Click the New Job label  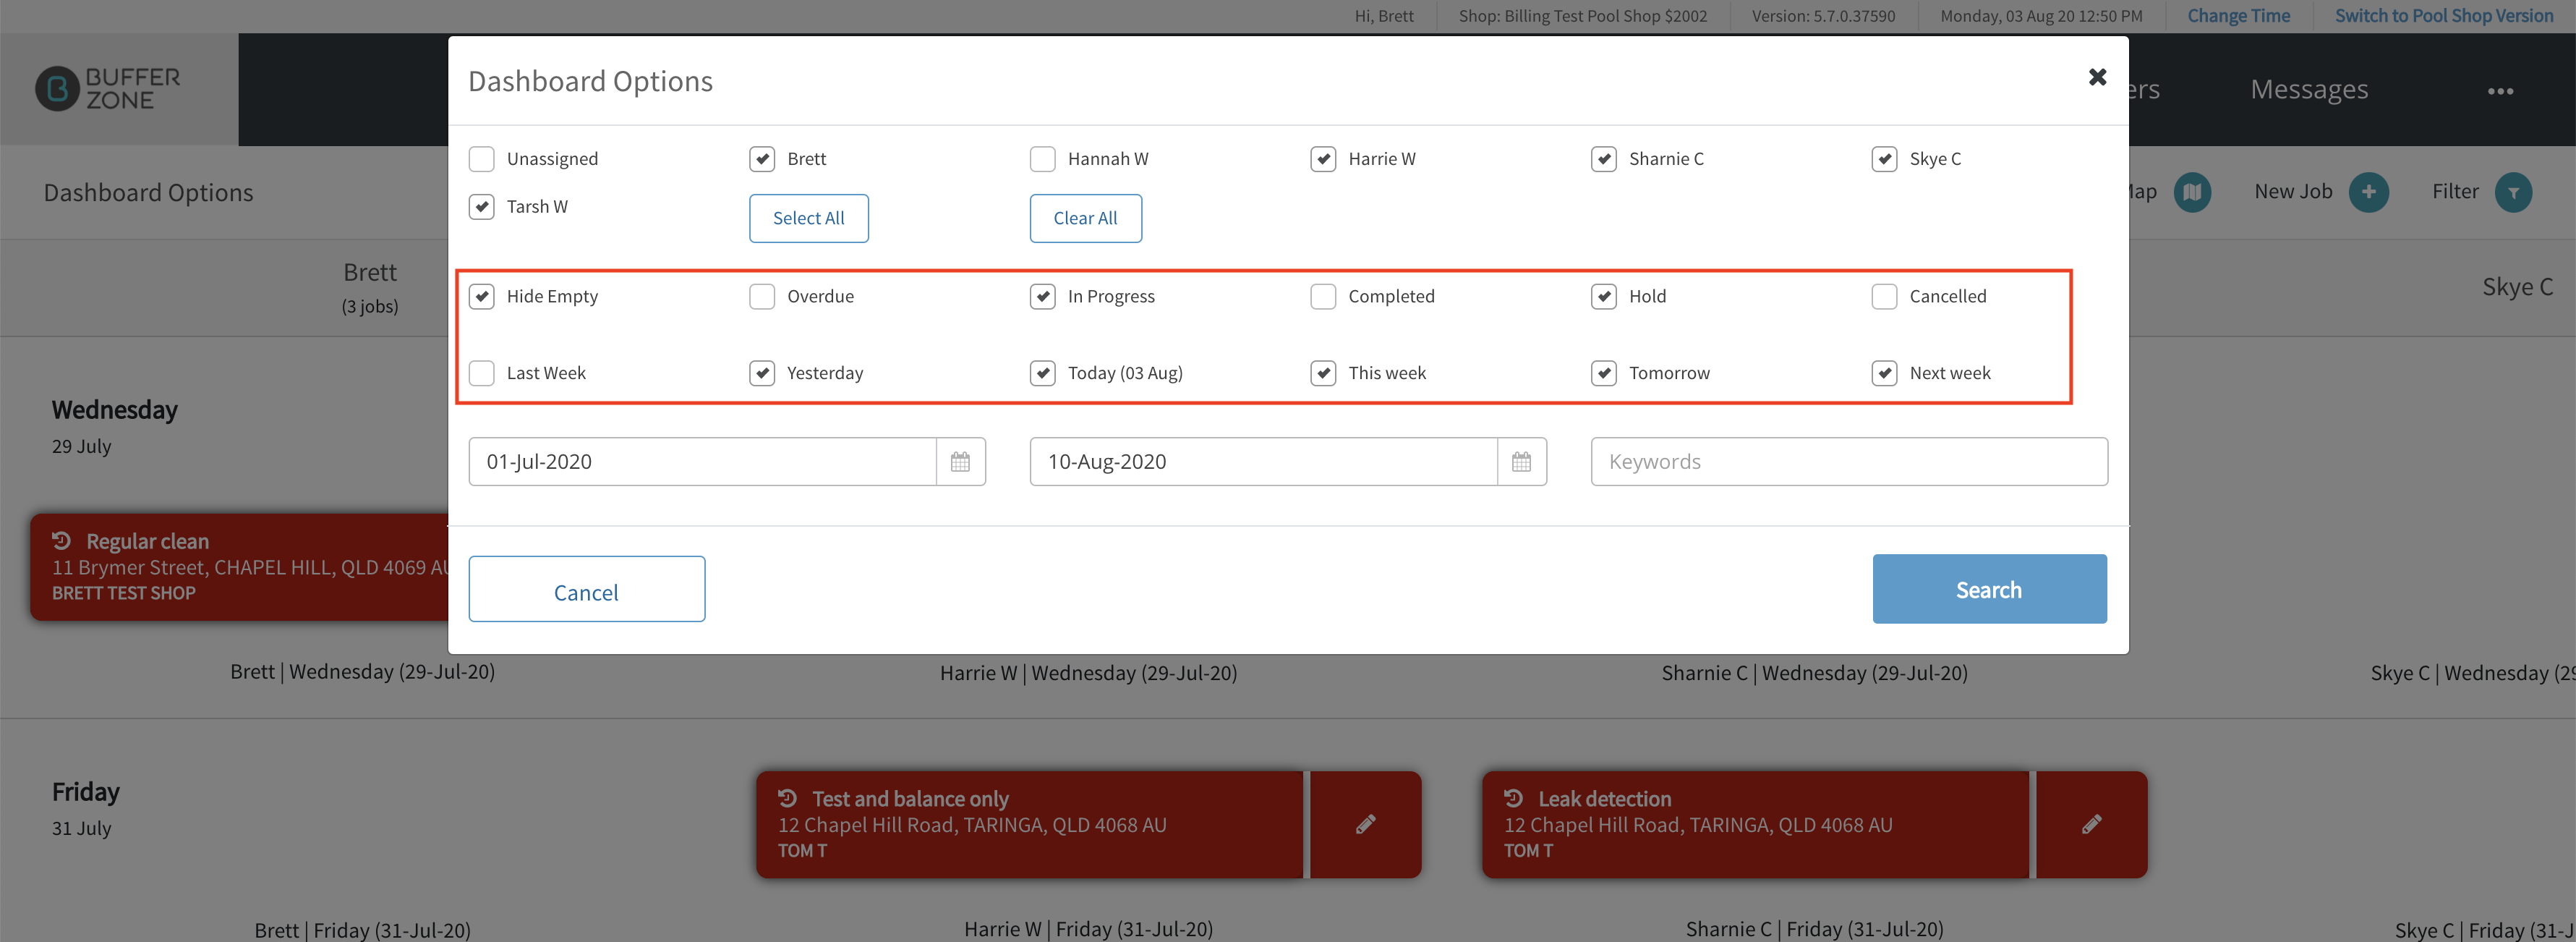click(x=2293, y=192)
